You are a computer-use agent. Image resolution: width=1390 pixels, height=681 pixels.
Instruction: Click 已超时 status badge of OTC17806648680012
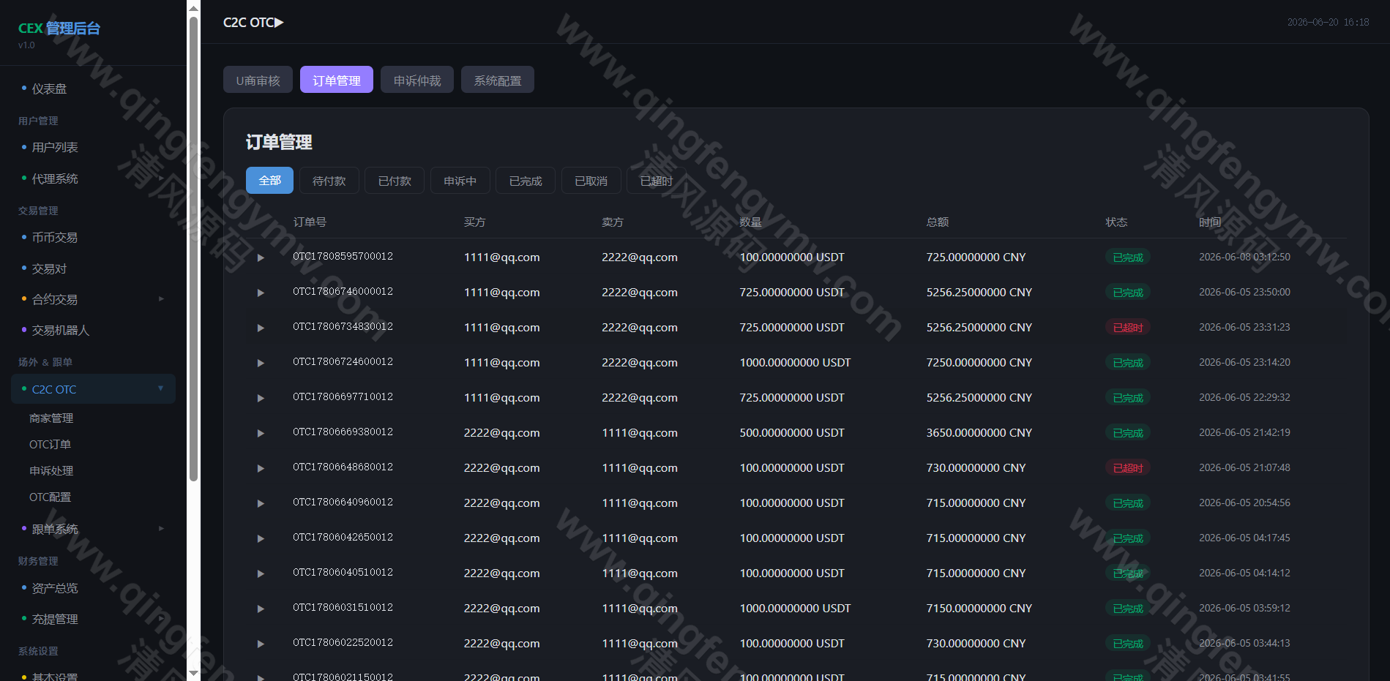(1128, 468)
